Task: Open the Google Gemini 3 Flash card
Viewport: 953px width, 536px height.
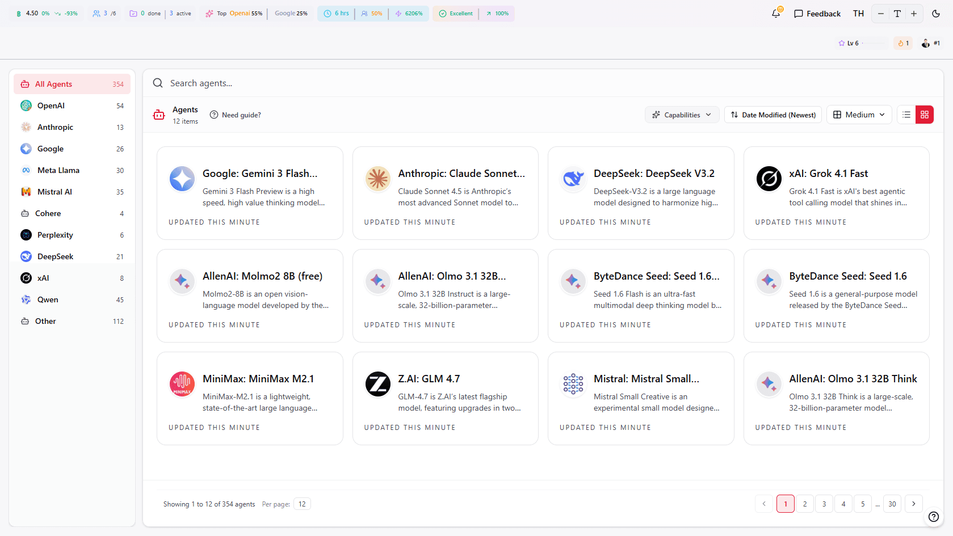Action: pos(250,193)
